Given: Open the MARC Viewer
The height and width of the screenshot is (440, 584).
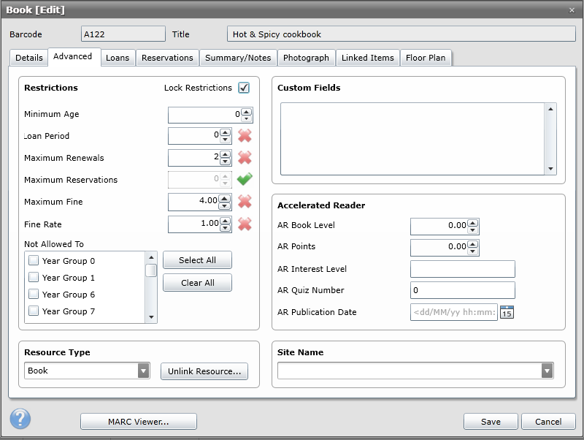Looking at the screenshot, I should tap(139, 421).
